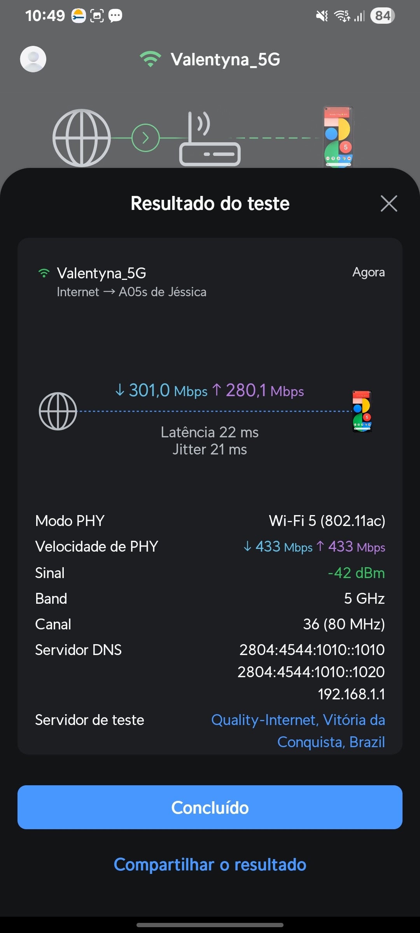Tap the phone thumbnail in result card
This screenshot has width=420, height=933.
(362, 411)
